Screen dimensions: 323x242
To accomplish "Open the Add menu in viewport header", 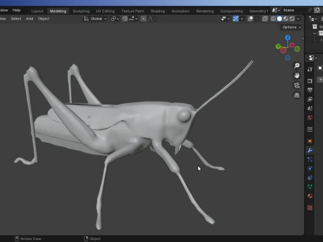I will (30, 19).
